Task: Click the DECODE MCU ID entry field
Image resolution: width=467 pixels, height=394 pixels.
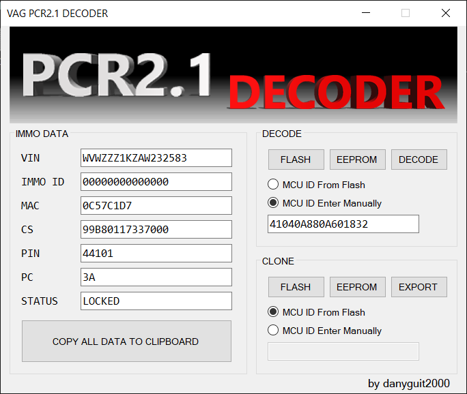Action: click(x=343, y=224)
